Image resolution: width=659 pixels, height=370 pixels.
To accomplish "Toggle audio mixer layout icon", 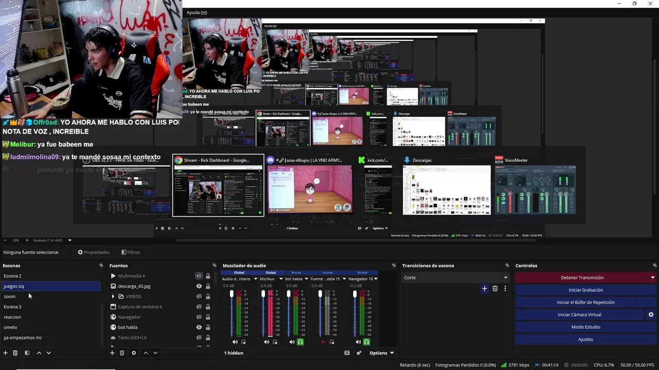I will (347, 353).
